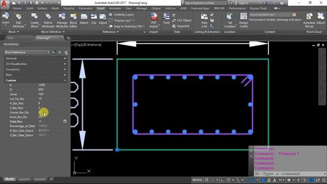Open the annotation scale 1:1 dropdown
327x184 pixels.
coord(282,180)
